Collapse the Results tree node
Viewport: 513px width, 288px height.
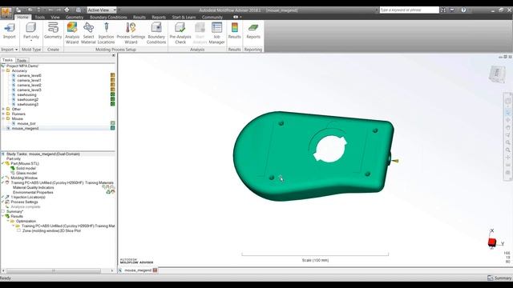[x=3, y=216]
